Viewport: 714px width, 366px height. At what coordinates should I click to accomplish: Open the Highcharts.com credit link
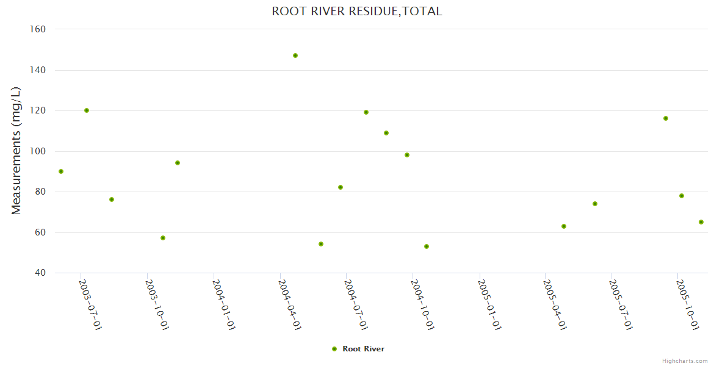pos(685,361)
